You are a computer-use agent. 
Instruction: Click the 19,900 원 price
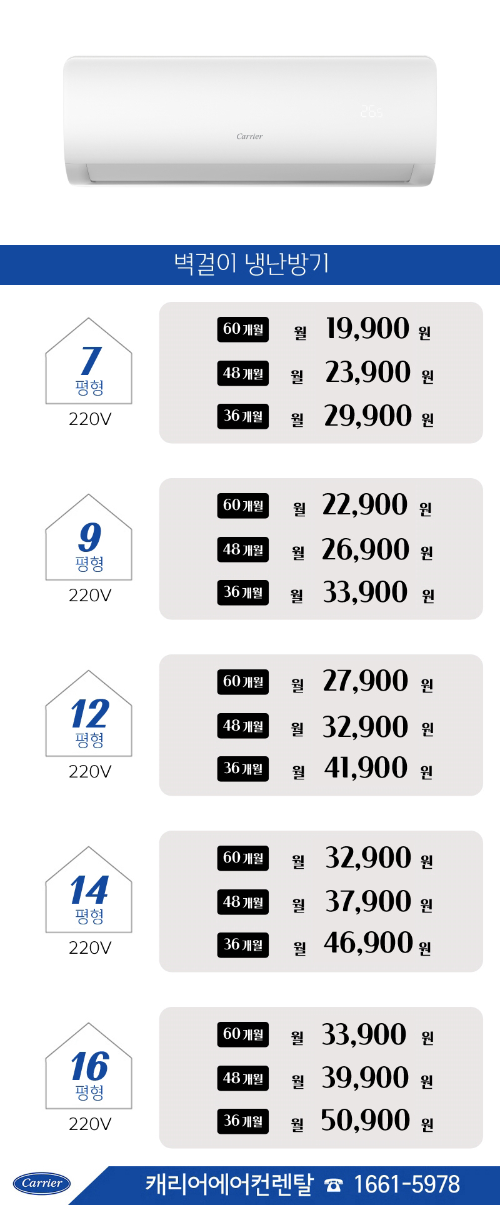pyautogui.click(x=377, y=329)
